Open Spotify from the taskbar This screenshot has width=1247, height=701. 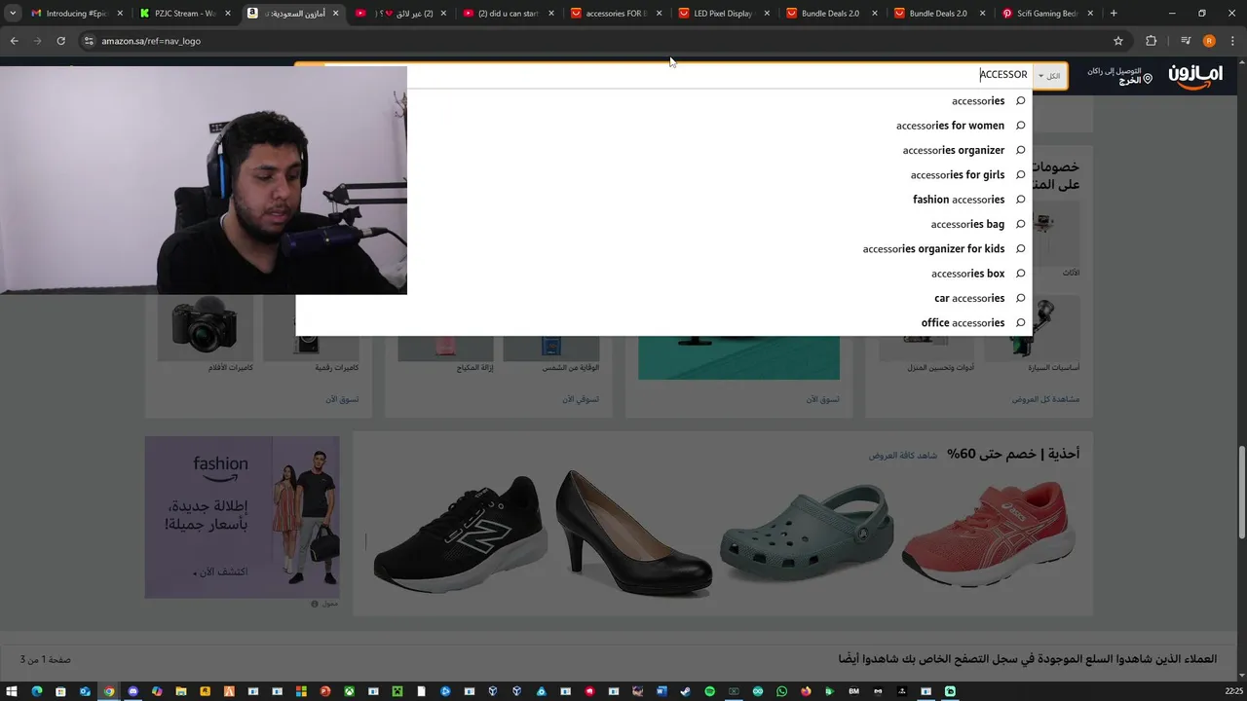tap(709, 691)
